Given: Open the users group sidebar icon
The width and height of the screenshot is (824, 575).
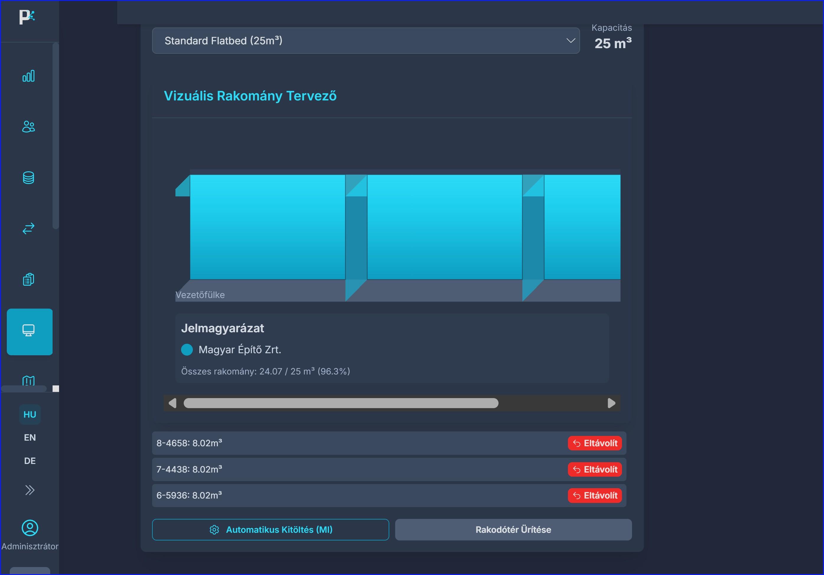Looking at the screenshot, I should coord(29,127).
